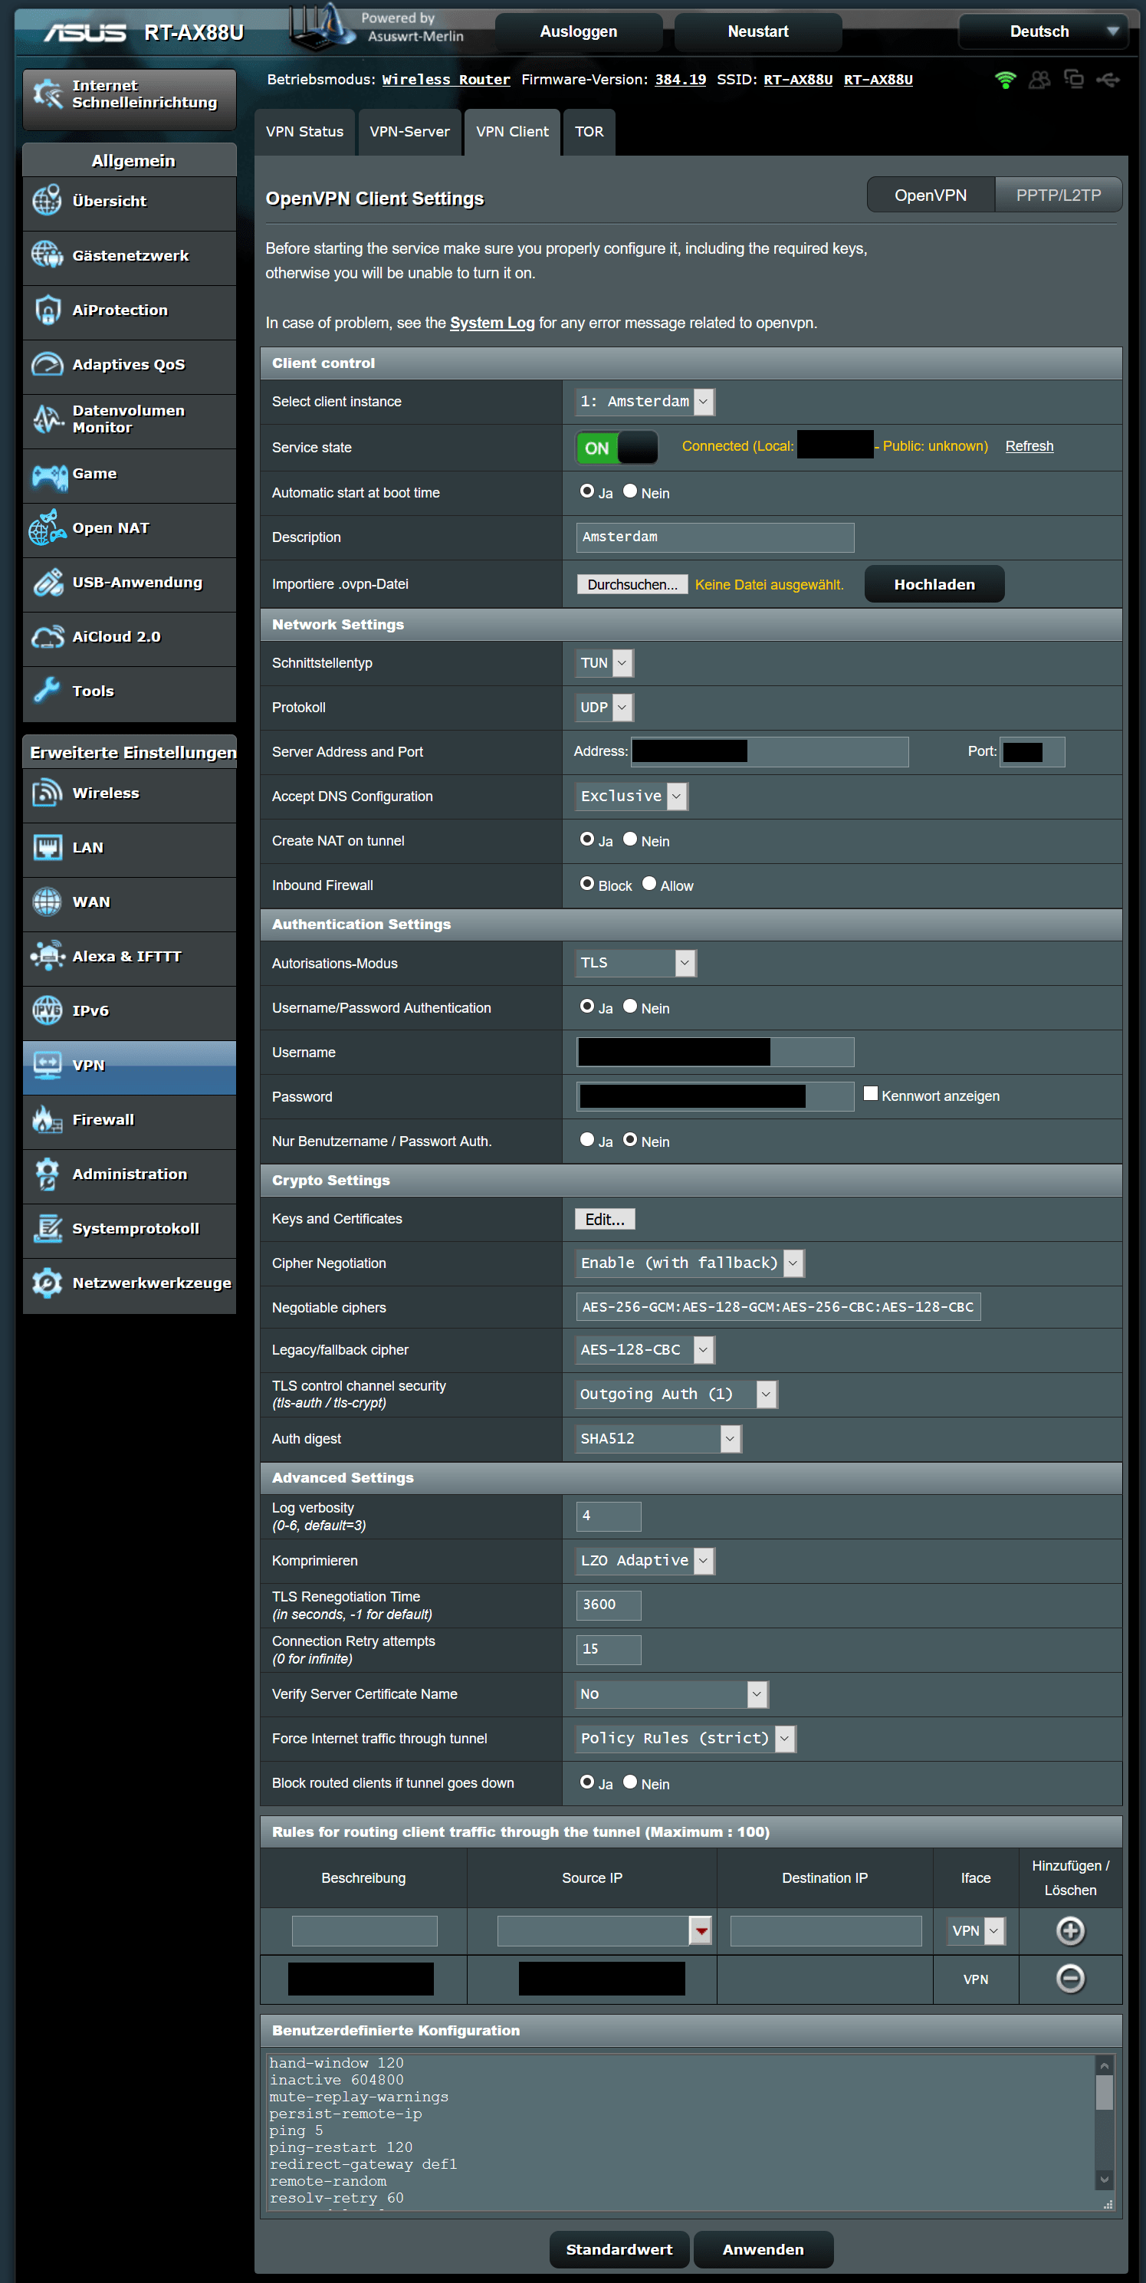Click the custom configuration textarea scrollbar
Viewport: 1146px width, 2283px height.
point(1105,2123)
